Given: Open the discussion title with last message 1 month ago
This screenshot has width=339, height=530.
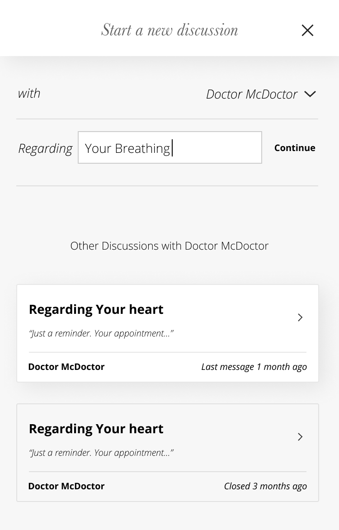Looking at the screenshot, I should click(x=96, y=309).
